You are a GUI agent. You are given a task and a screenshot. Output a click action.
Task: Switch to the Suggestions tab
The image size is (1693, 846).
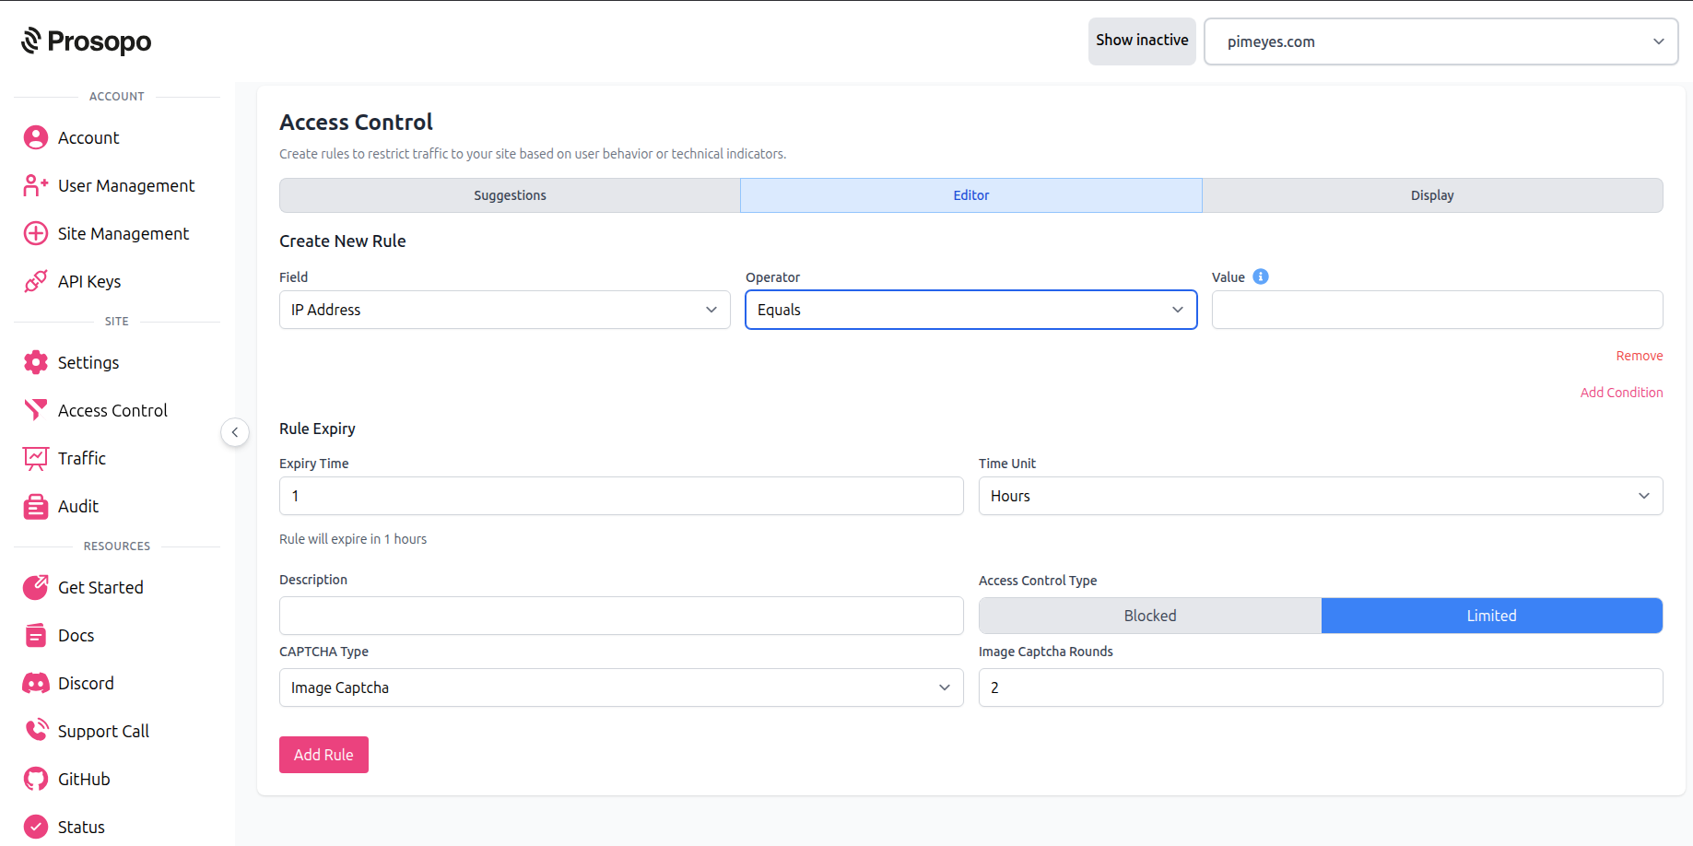tap(510, 195)
